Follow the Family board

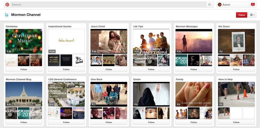click(x=194, y=122)
